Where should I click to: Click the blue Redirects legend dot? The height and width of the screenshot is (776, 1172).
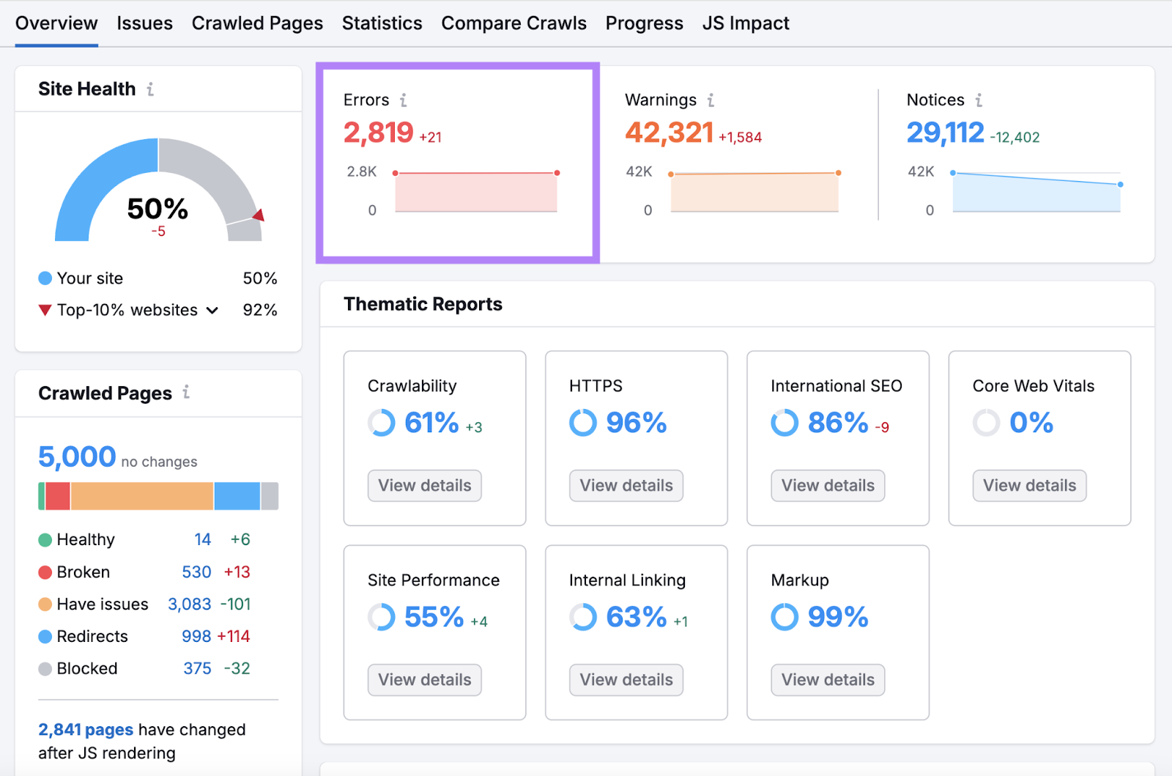(x=45, y=637)
